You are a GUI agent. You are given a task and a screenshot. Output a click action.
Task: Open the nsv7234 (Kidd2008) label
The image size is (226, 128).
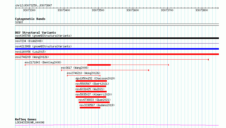(x=29, y=41)
